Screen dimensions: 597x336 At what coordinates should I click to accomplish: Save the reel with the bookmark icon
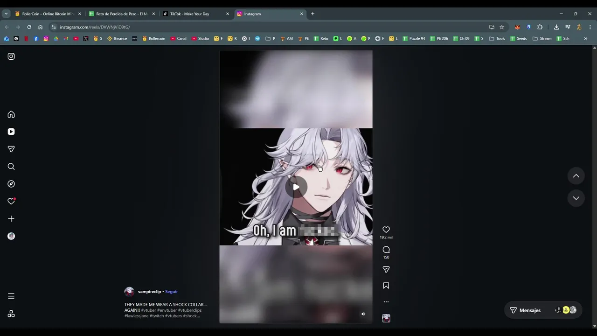386,286
